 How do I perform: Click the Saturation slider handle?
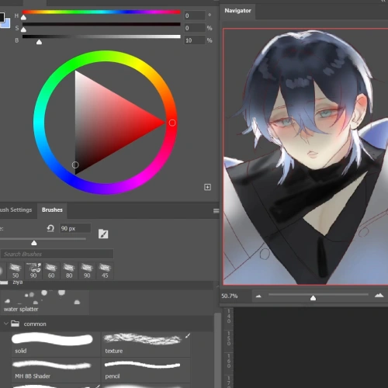click(x=23, y=29)
